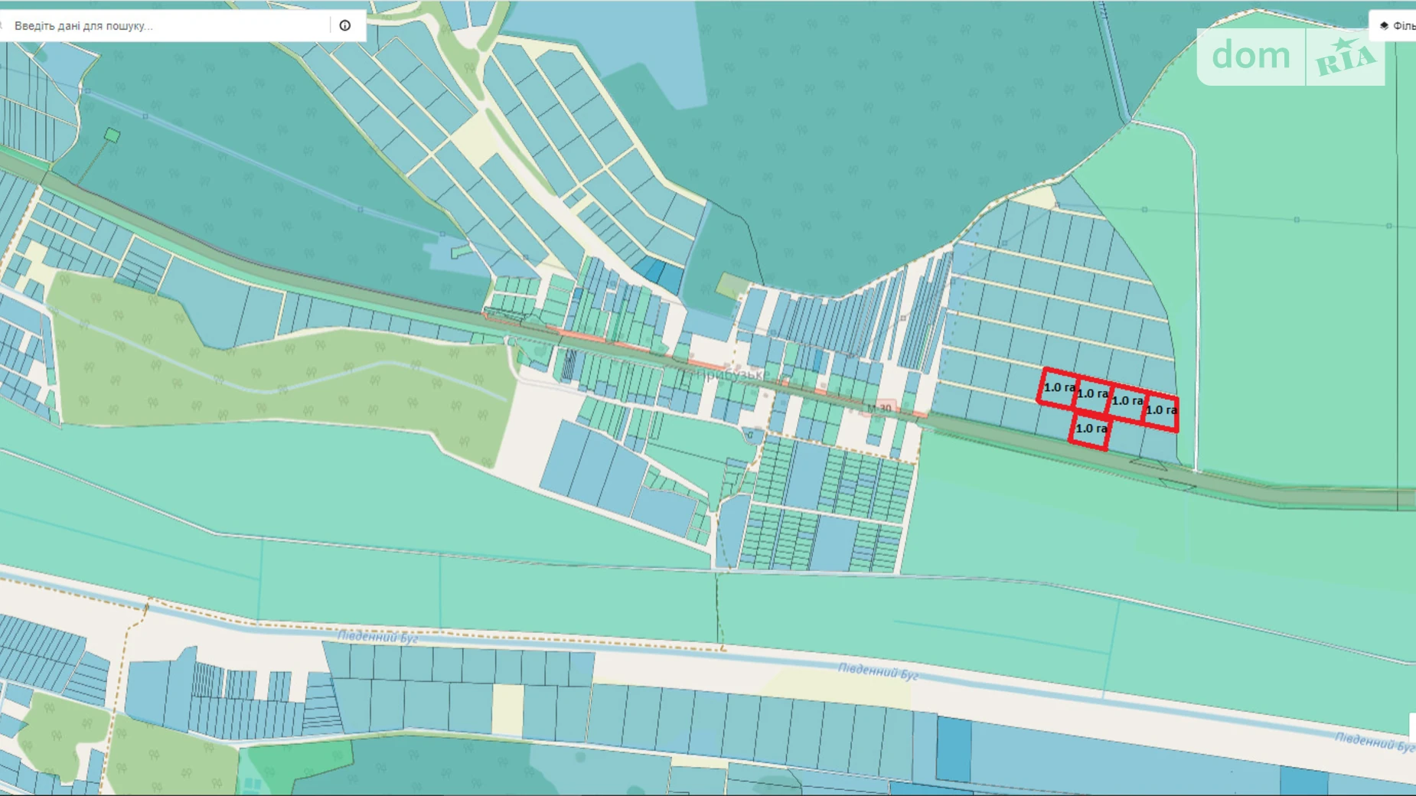
Task: Open the info icon in search bar
Action: pyautogui.click(x=345, y=26)
